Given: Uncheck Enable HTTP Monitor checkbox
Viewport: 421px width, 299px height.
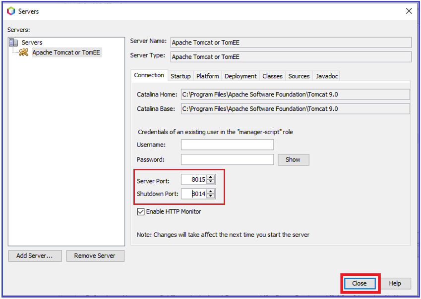Looking at the screenshot, I should coord(141,212).
